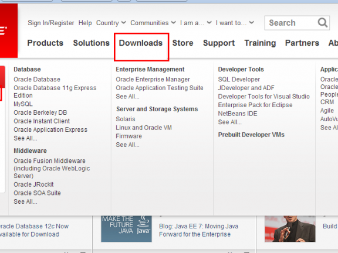Open Oracle Application Testing Suite
338x253 pixels.
point(160,88)
